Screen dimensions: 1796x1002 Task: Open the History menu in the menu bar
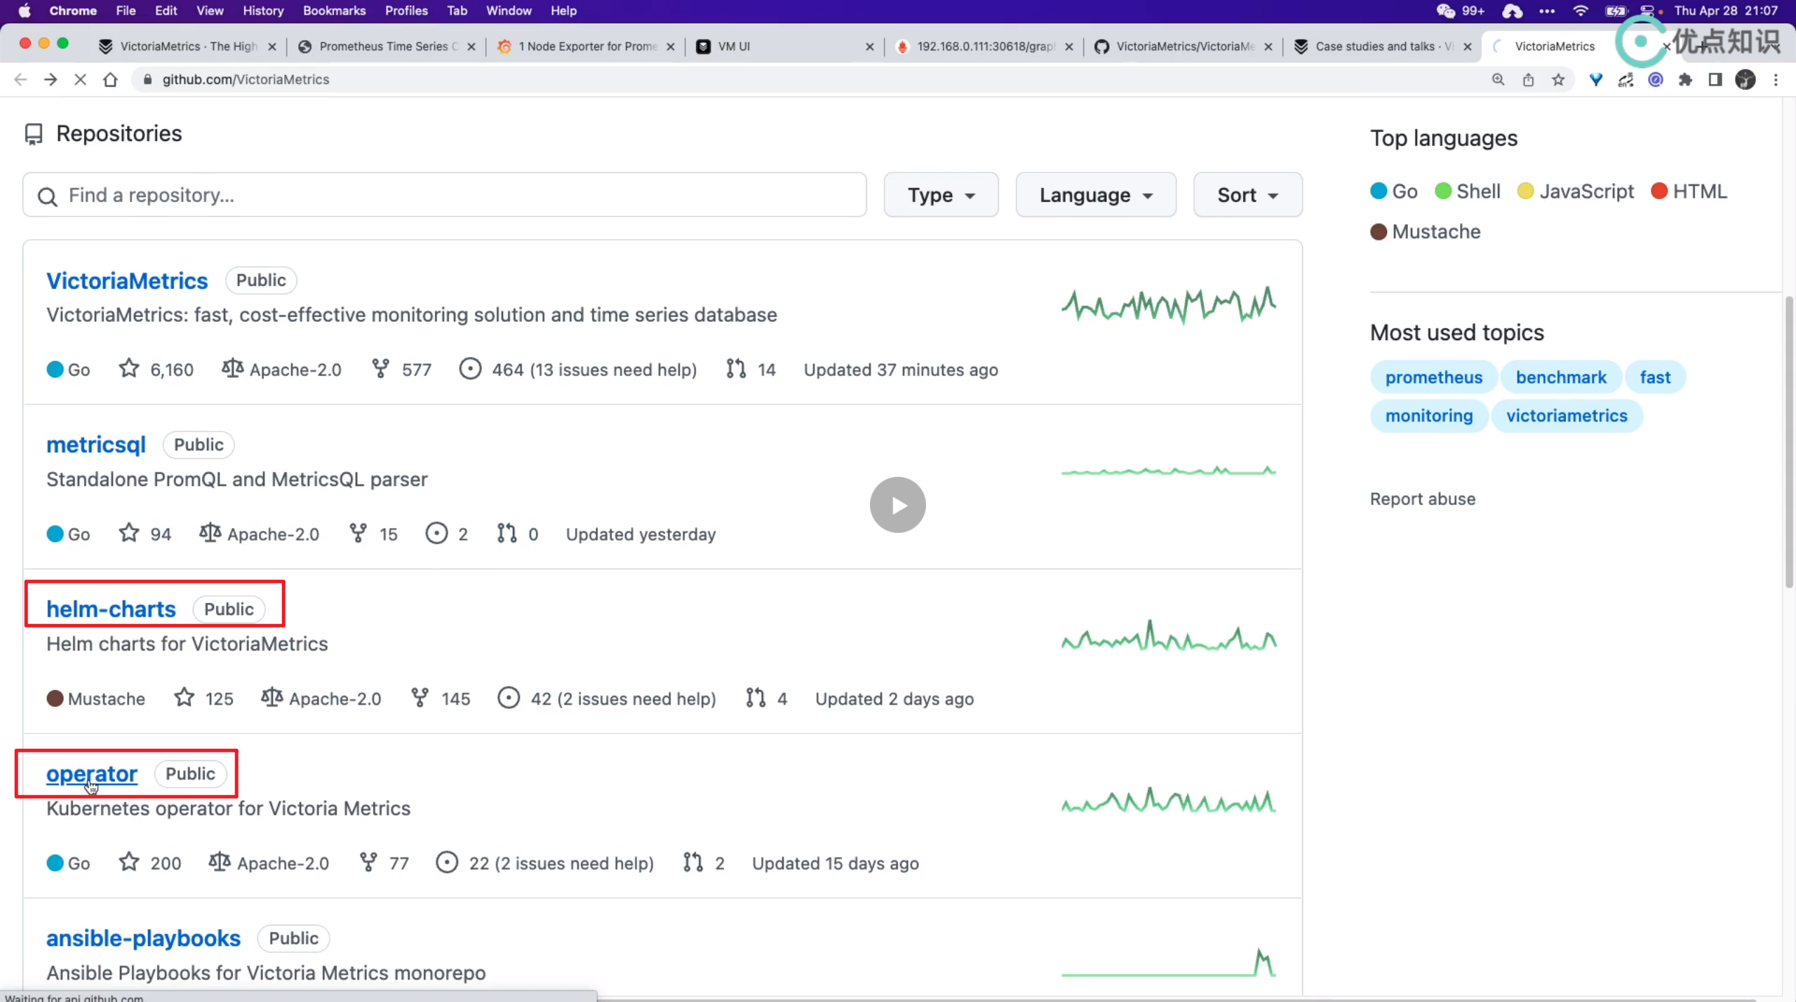[x=263, y=11]
